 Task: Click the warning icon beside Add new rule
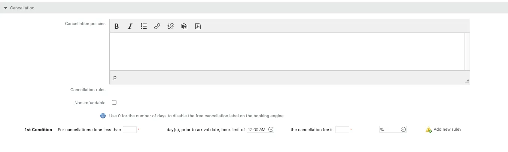click(x=429, y=130)
